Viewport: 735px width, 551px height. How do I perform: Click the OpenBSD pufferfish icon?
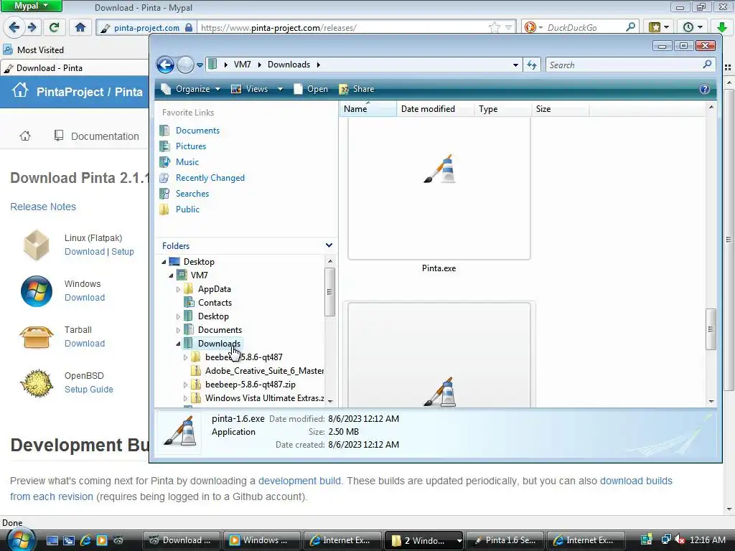[x=36, y=383]
